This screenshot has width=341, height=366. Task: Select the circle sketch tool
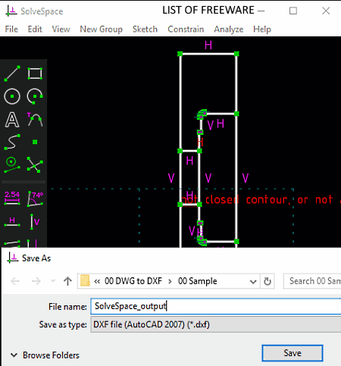pos(12,96)
